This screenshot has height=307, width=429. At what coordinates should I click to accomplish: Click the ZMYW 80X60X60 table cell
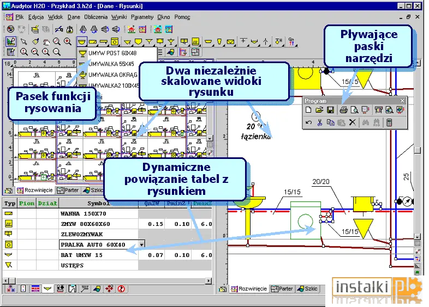tap(98, 224)
